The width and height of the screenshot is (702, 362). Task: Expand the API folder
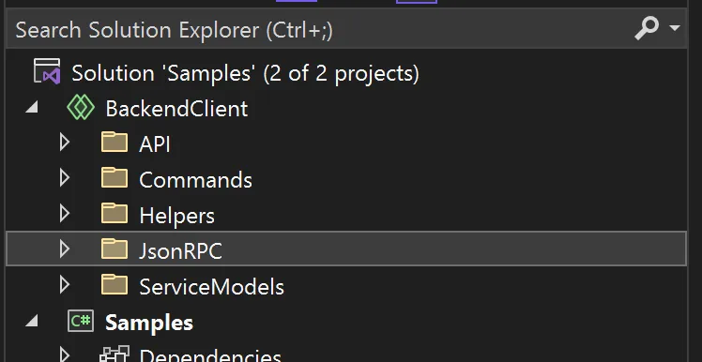click(x=65, y=143)
